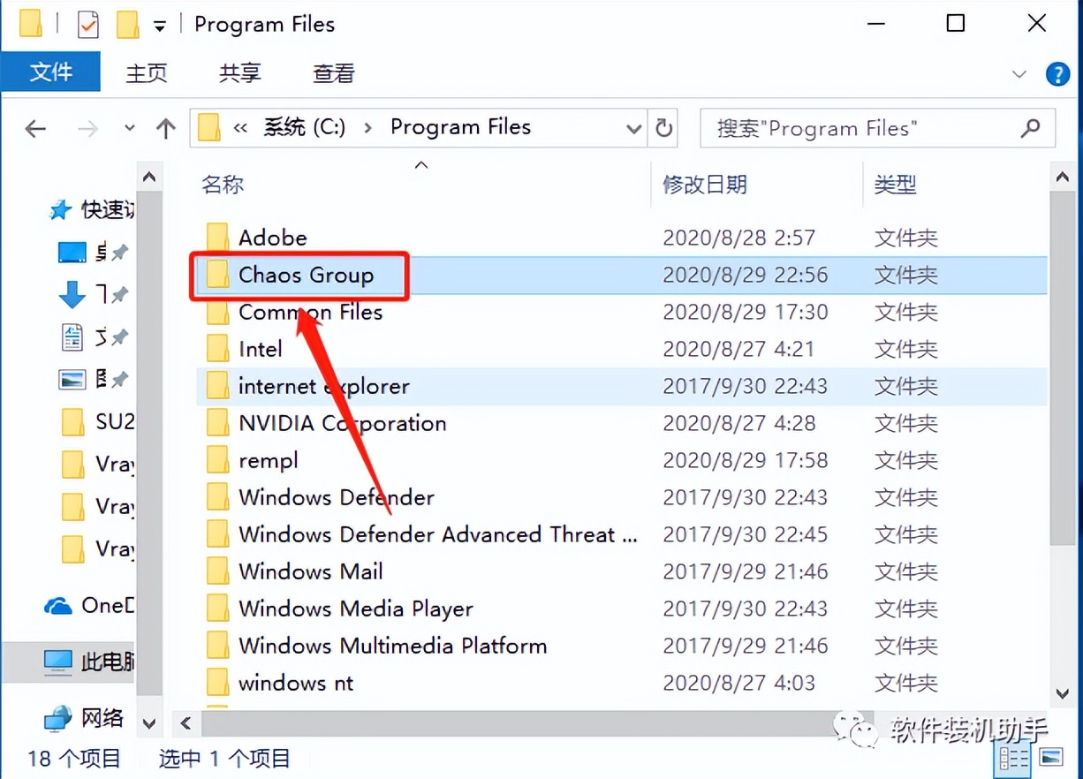Click the New folder quick access icon
This screenshot has width=1083, height=779.
coord(127,25)
